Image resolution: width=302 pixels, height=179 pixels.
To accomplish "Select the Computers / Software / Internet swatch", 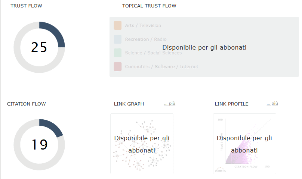I will [x=118, y=66].
